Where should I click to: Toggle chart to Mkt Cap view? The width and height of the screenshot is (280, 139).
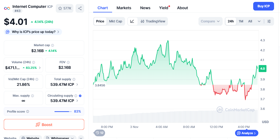pyautogui.click(x=115, y=21)
